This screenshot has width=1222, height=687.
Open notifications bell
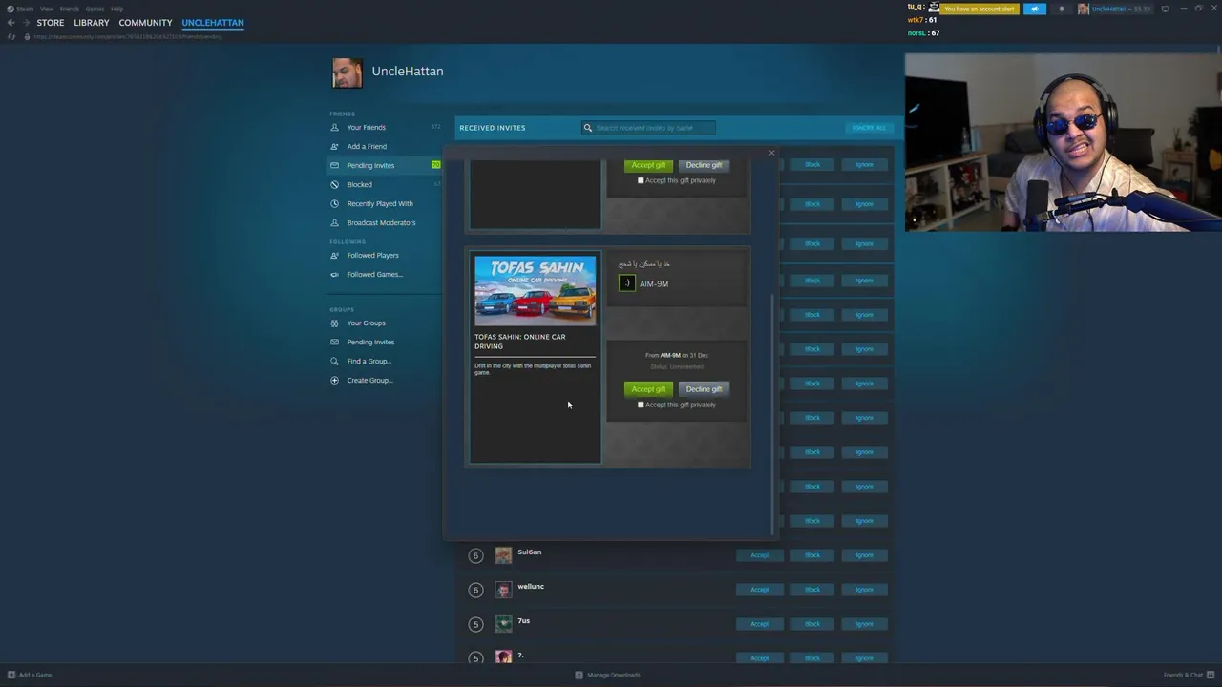click(x=1062, y=9)
